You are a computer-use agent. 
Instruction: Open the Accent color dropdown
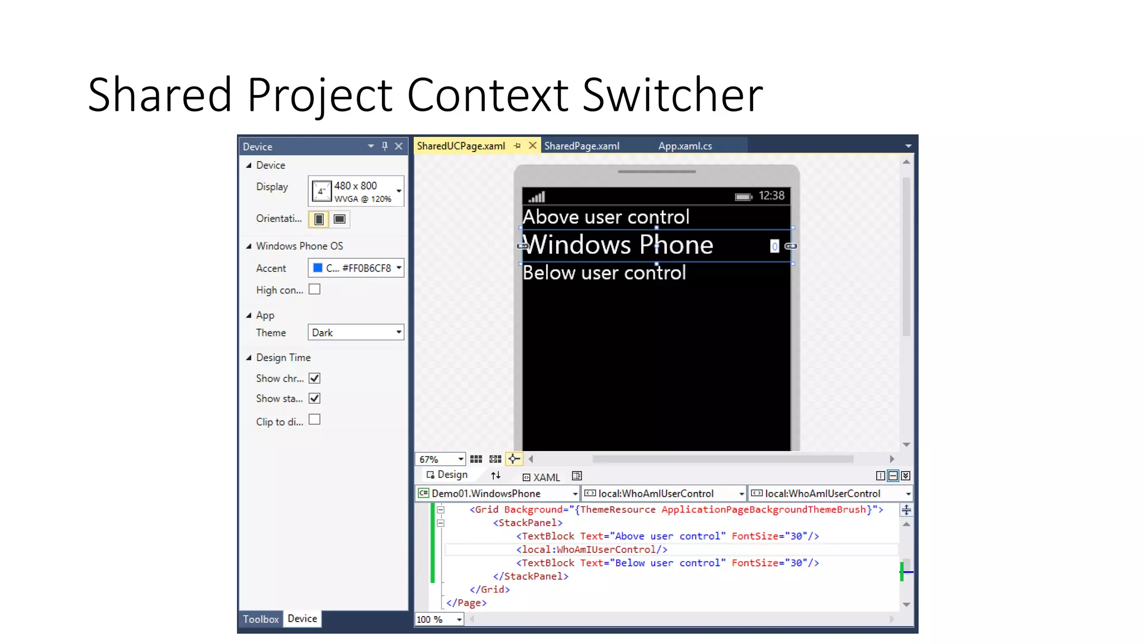pyautogui.click(x=356, y=268)
